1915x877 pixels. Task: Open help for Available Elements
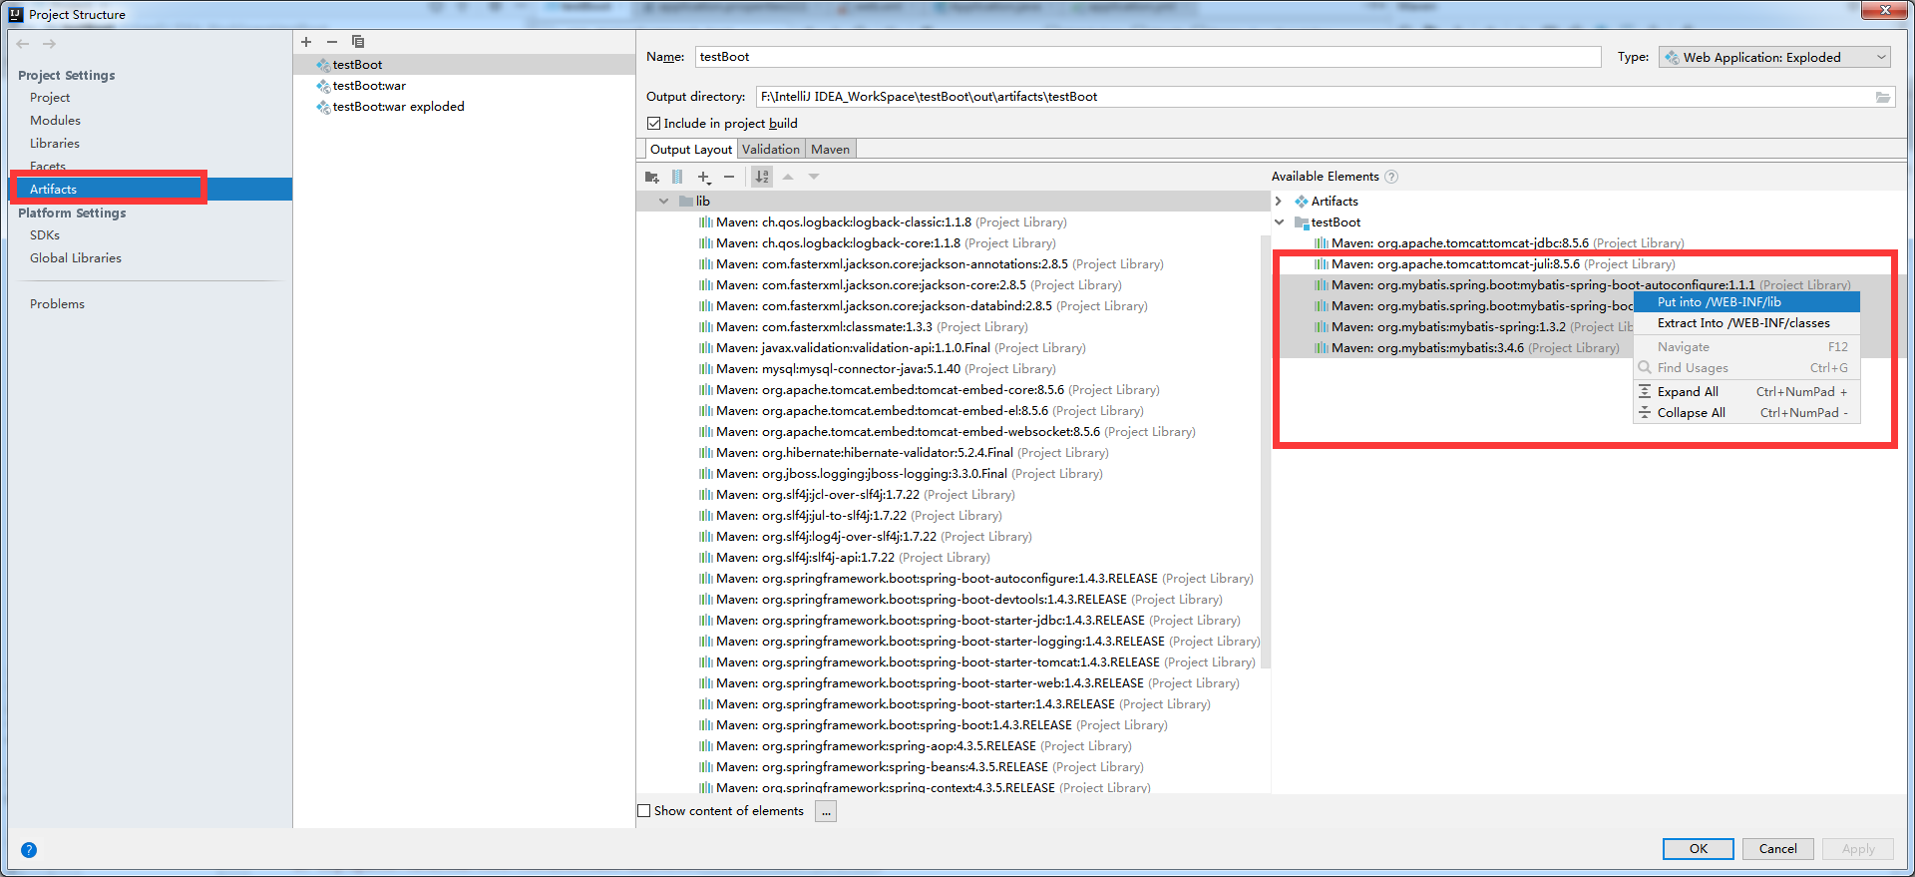point(1391,177)
